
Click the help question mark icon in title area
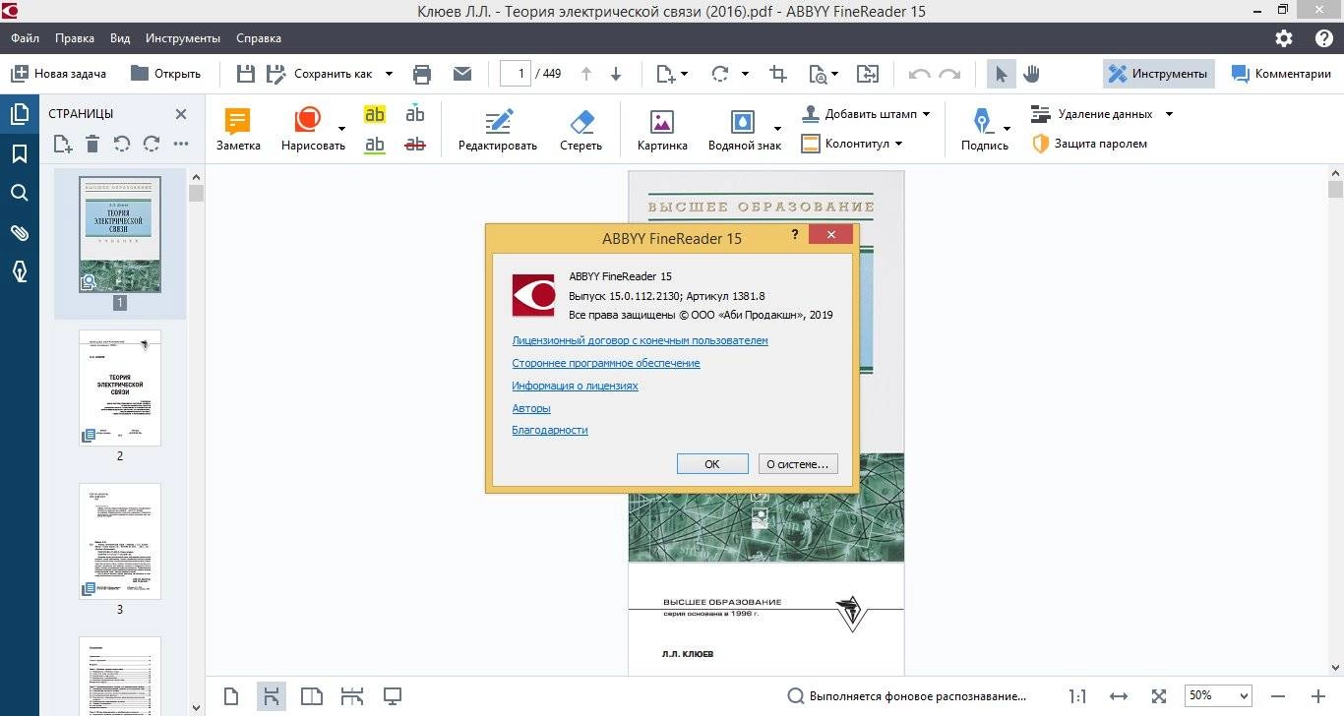(x=1323, y=38)
